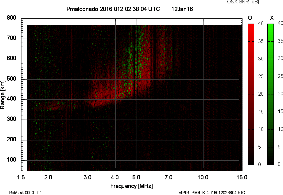Viewport: 283px width, 195px height.
Task: Click the red O-mode color bar
Action: coord(251,94)
